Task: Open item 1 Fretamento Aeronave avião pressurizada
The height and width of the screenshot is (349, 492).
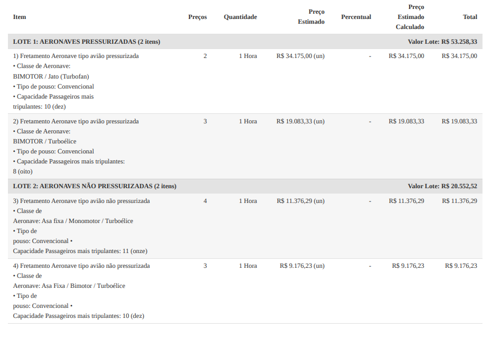Action: pos(76,56)
